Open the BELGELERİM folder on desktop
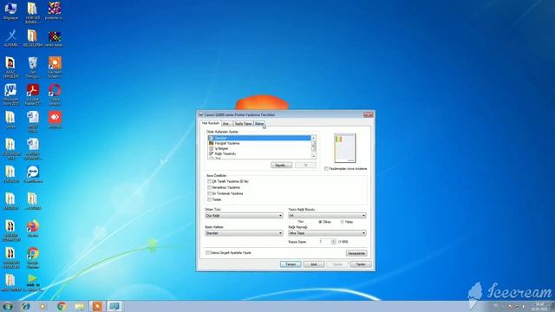555x312 pixels. 33,38
